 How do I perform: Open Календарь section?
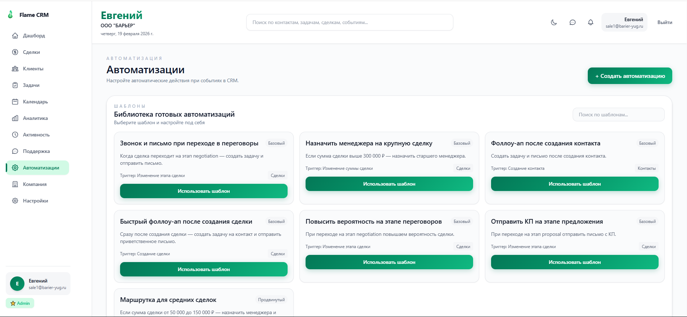tap(37, 102)
